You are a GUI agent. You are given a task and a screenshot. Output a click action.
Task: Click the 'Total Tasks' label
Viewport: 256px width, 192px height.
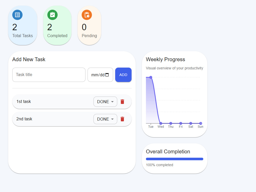[23, 36]
